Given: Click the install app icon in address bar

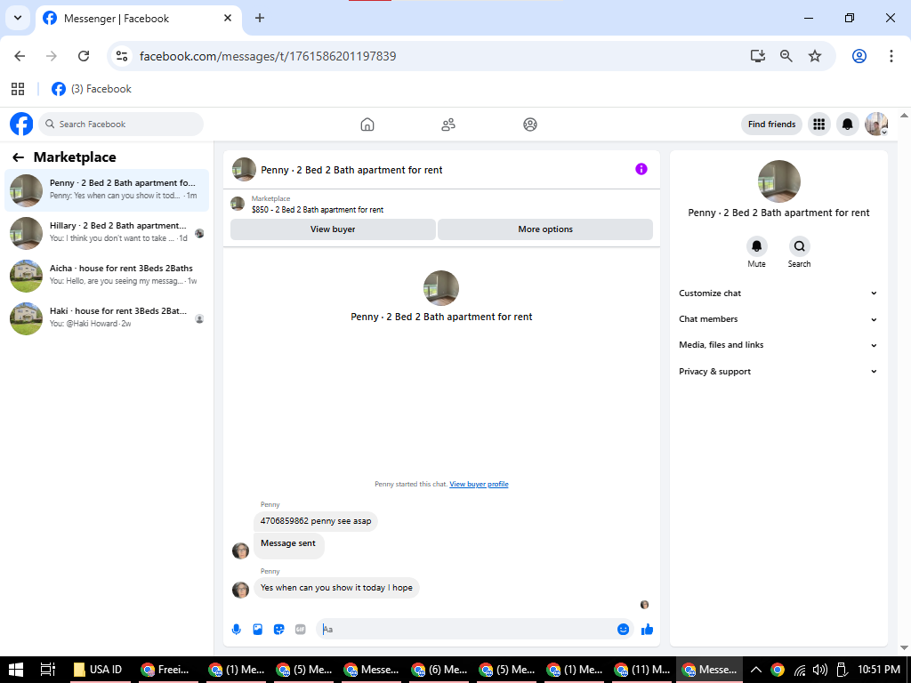Looking at the screenshot, I should [758, 56].
